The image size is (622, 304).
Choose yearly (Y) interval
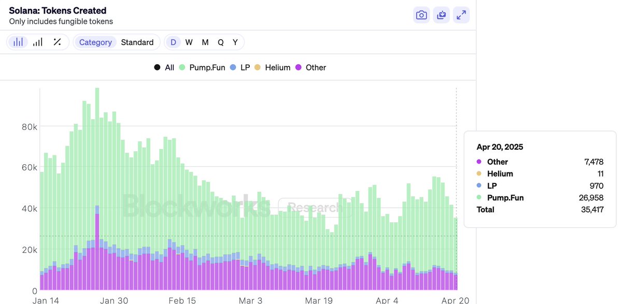pyautogui.click(x=235, y=42)
